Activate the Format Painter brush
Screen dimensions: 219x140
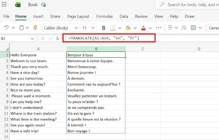tap(35, 28)
